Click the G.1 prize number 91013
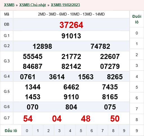The width and height of the screenshot is (144, 136). [x=71, y=36]
